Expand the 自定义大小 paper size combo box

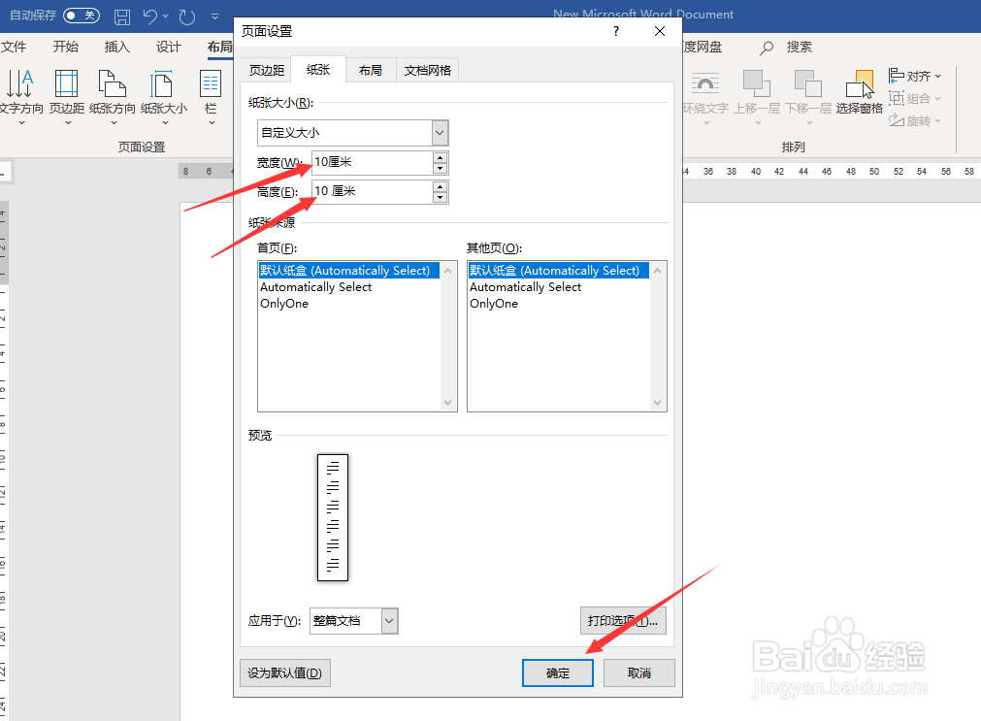pos(440,133)
